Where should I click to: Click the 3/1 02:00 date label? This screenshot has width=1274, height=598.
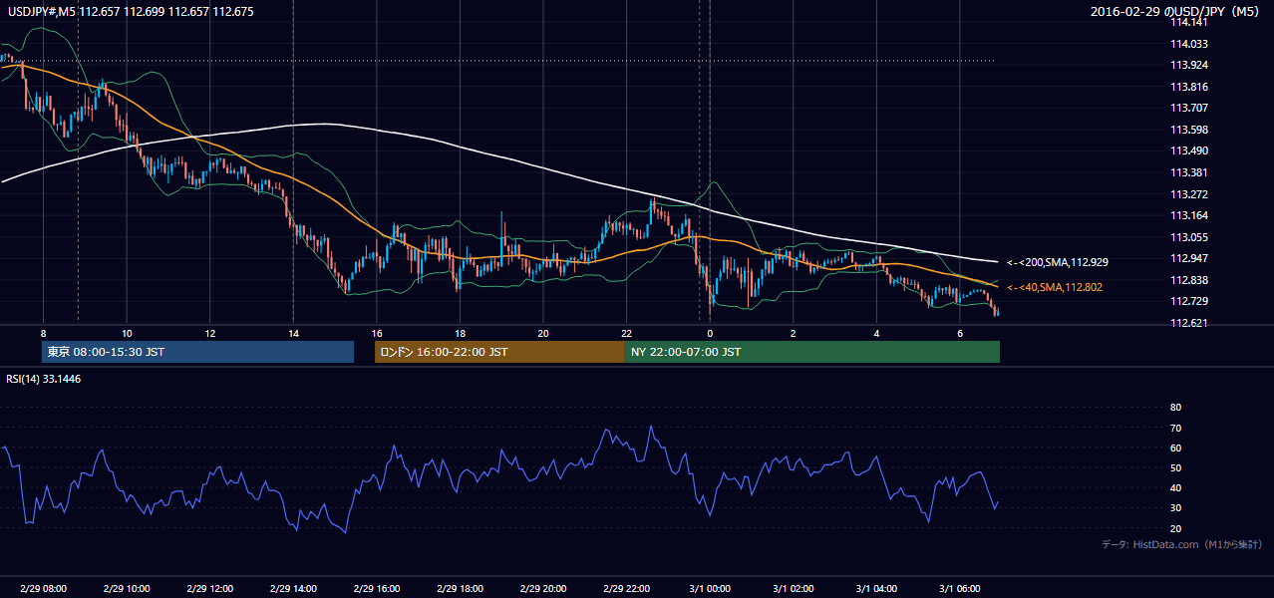pos(793,589)
